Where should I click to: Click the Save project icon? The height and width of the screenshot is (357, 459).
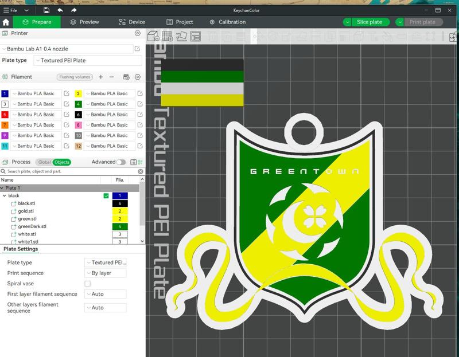click(46, 10)
